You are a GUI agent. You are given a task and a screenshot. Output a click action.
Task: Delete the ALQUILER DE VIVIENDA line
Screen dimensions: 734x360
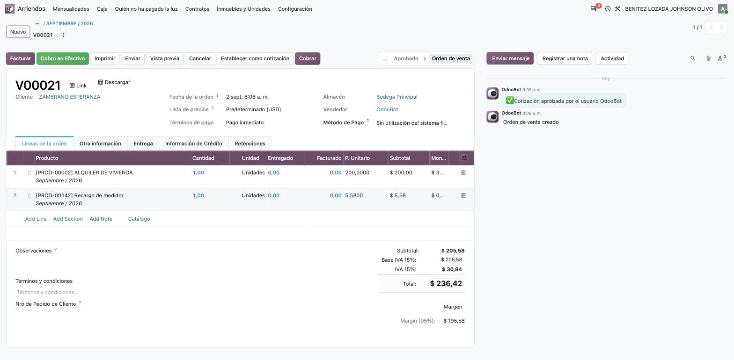463,173
